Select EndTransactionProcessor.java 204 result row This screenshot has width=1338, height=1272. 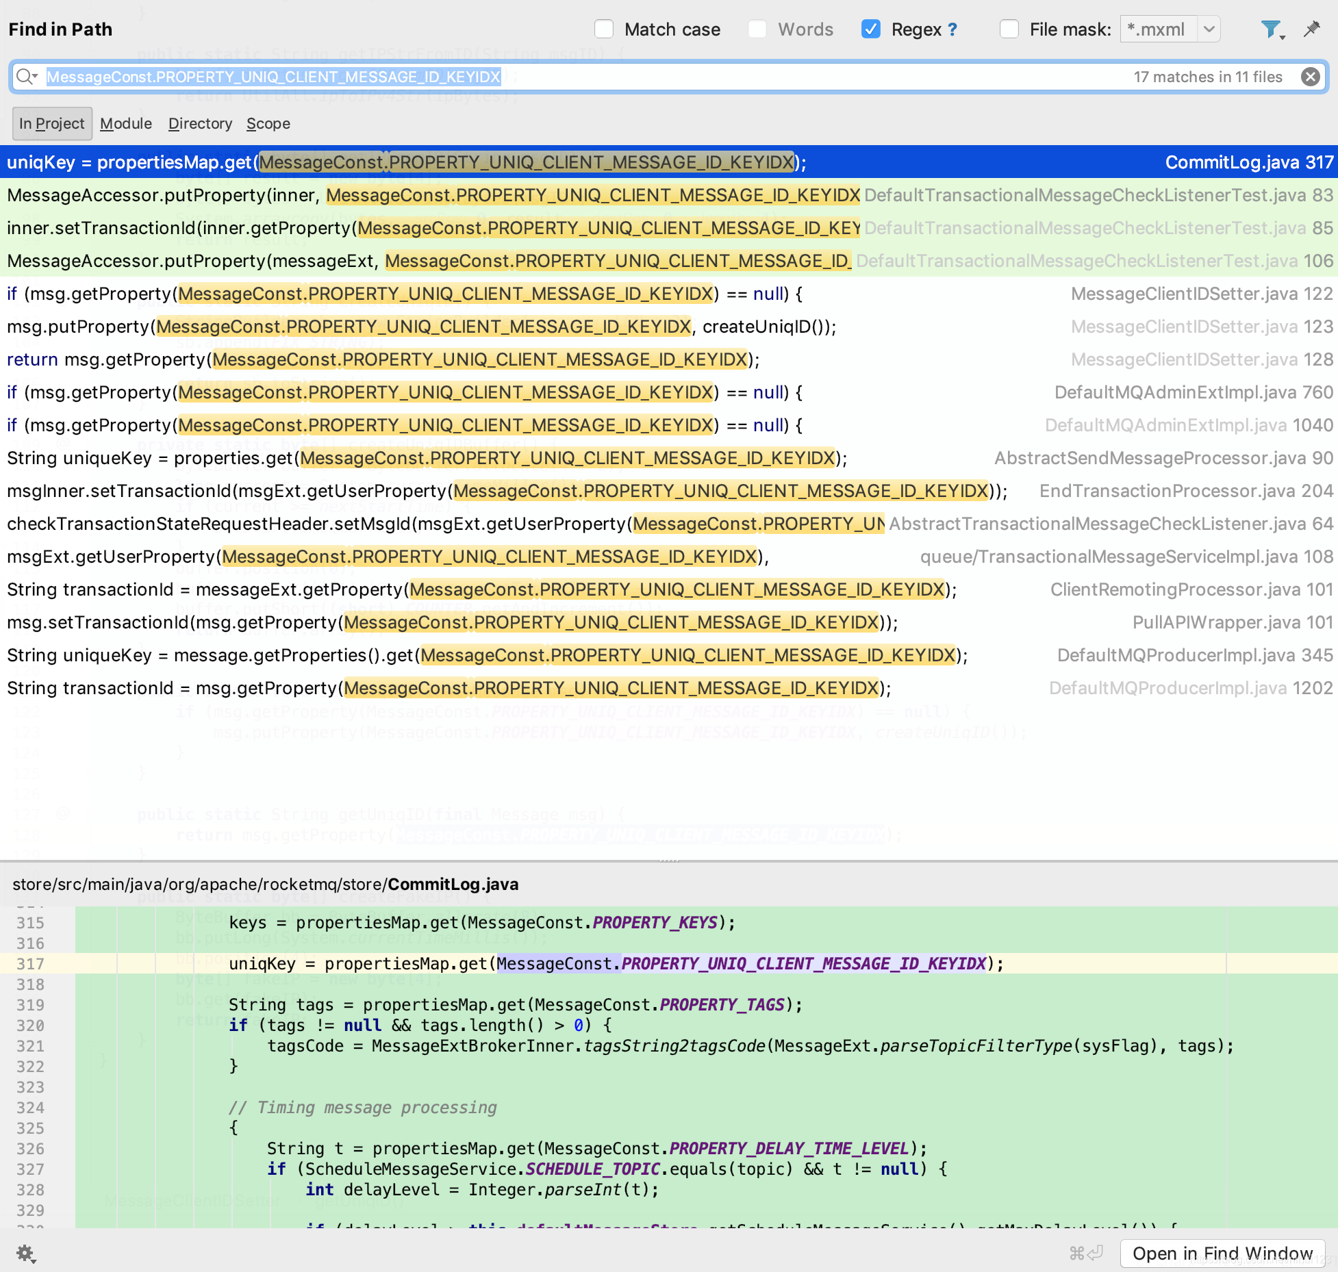(x=669, y=491)
